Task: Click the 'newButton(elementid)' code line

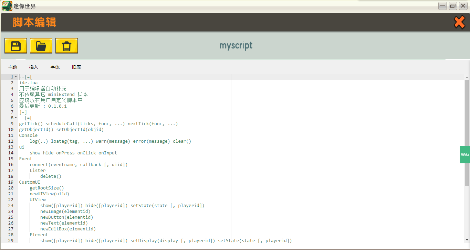Action: click(x=67, y=217)
